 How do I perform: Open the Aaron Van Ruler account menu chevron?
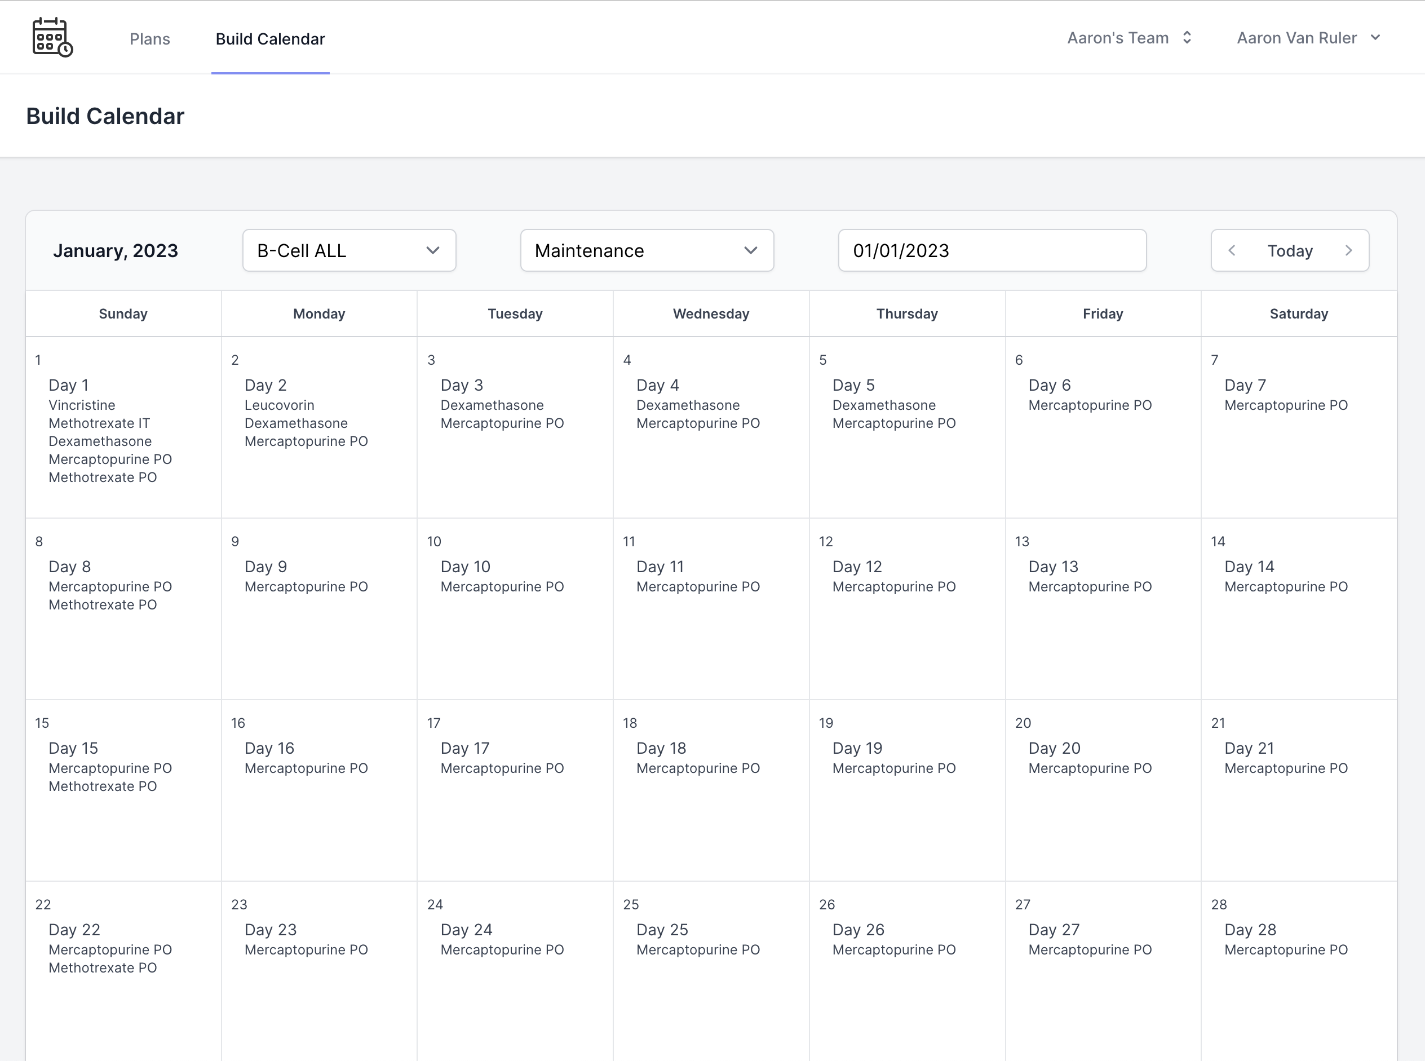click(1375, 37)
